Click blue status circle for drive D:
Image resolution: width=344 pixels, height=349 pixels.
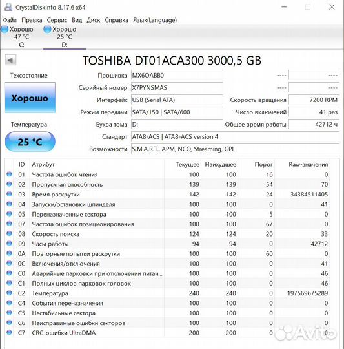[47, 29]
